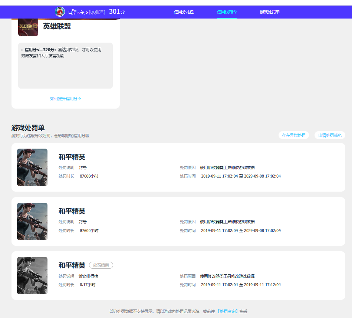The image size is (352, 318).
Task: Click the 信用分<=320分 restriction text
Action: [61, 53]
